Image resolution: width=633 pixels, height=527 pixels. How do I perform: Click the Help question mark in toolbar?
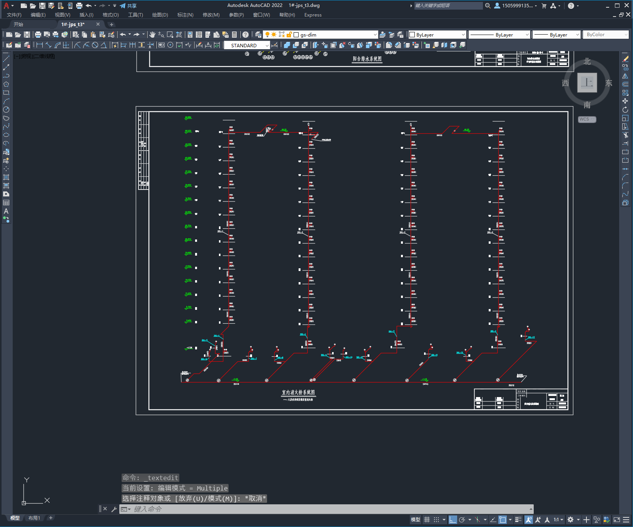246,35
